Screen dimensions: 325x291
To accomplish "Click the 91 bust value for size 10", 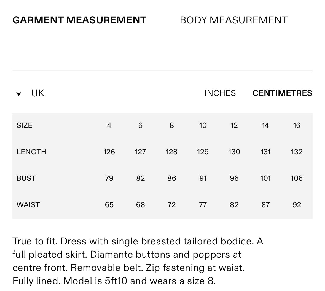I will (203, 179).
